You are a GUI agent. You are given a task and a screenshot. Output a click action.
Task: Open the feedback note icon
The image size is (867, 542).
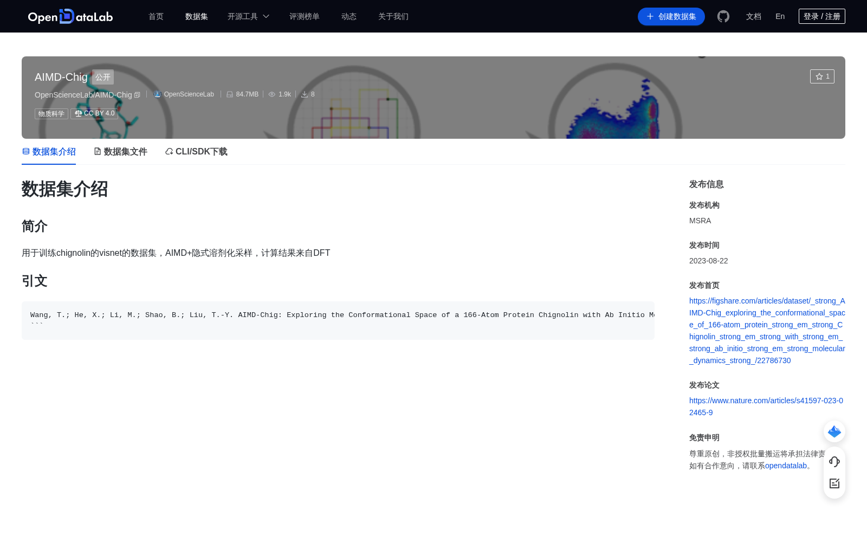click(834, 483)
